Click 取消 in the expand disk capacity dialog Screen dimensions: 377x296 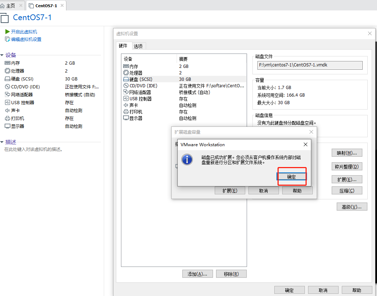264,191
